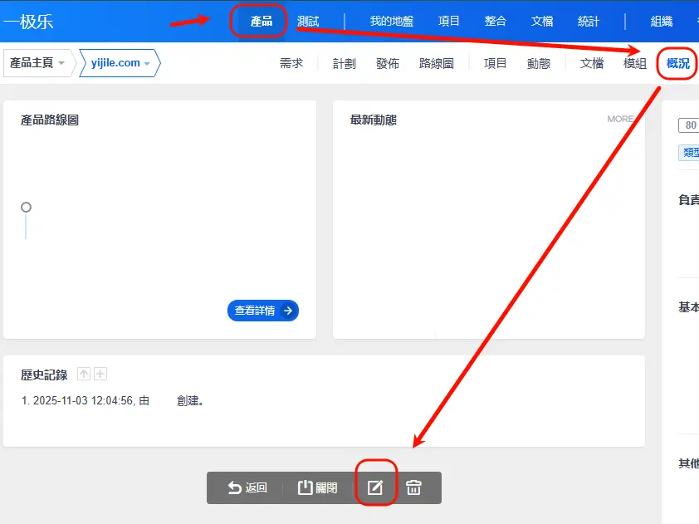699x524 pixels.
Task: Select the edit pencil icon in bottom toolbar
Action: 375,487
